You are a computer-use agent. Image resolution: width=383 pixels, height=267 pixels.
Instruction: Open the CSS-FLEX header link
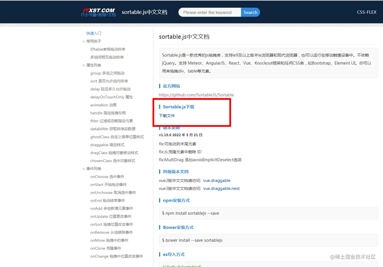click(367, 12)
